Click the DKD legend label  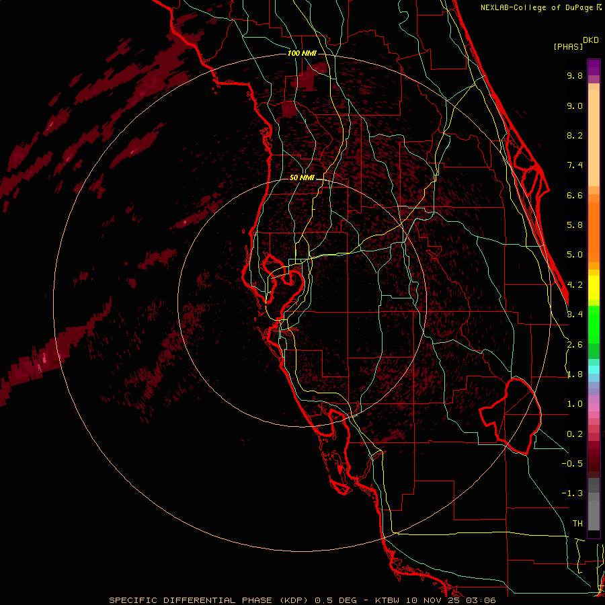point(591,40)
